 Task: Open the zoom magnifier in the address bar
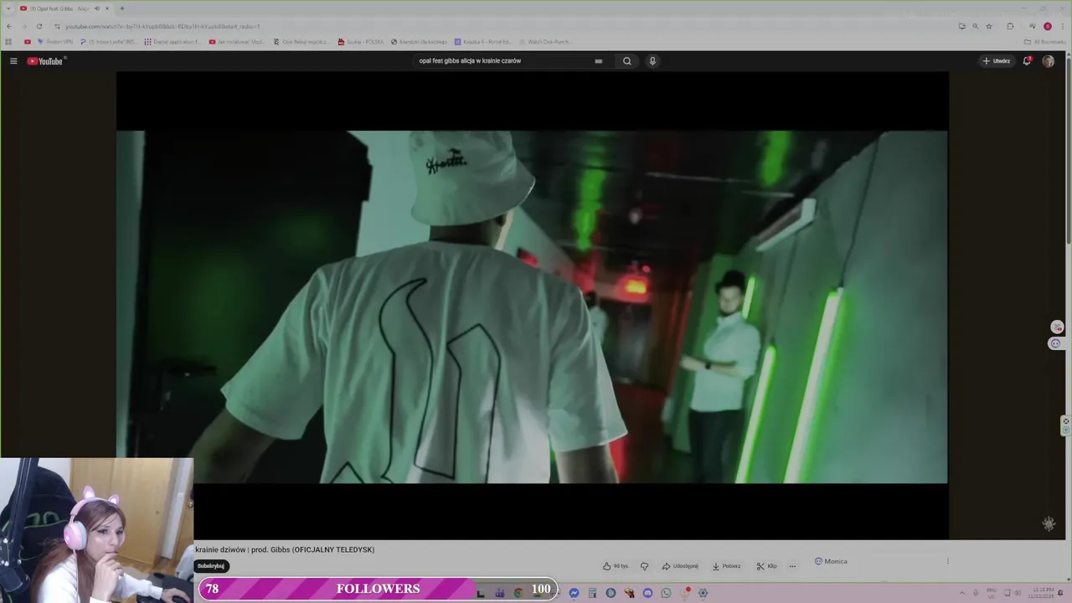point(975,26)
